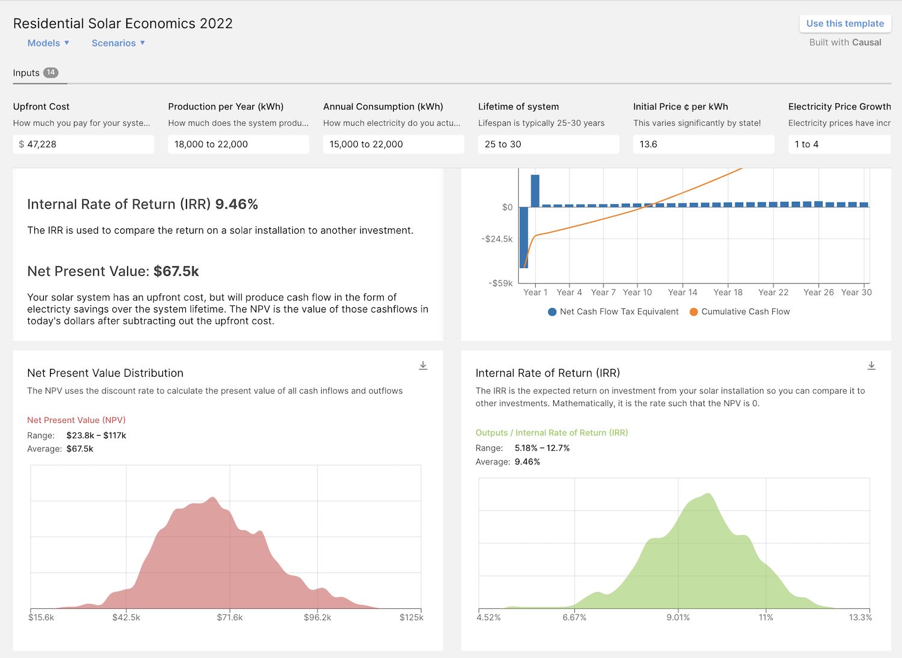Viewport: 902px width, 658px height.
Task: Click the NPV Range $23.8k – $117k text
Action: point(96,435)
